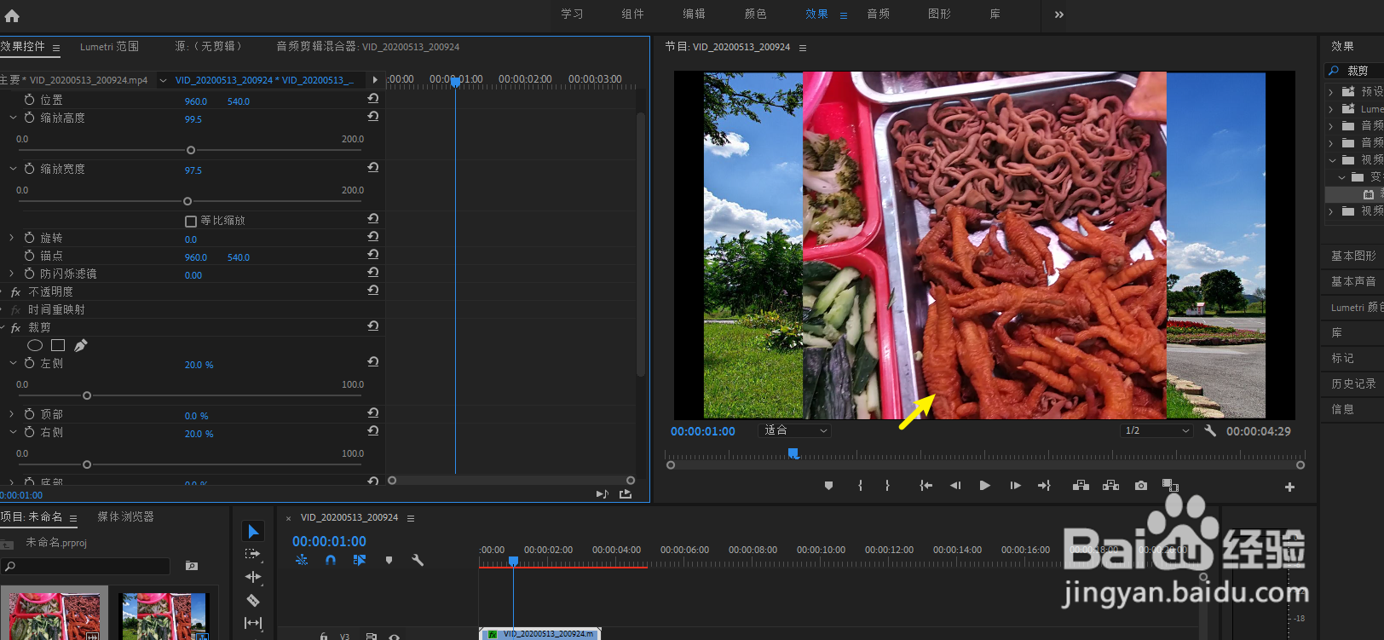Toggle linked selection in timeline
The height and width of the screenshot is (640, 1384).
360,560
